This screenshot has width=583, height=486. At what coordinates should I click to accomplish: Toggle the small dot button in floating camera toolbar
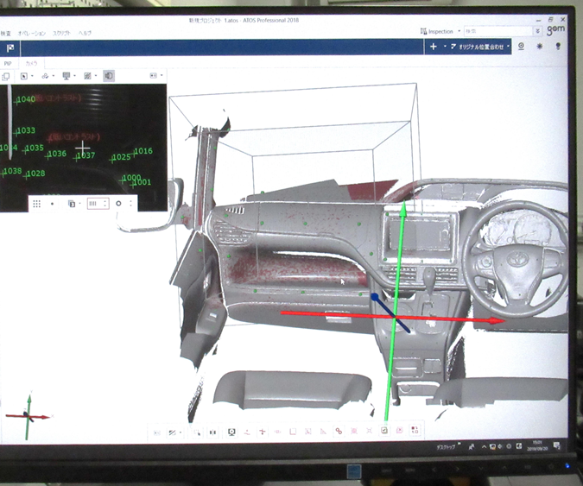click(53, 204)
